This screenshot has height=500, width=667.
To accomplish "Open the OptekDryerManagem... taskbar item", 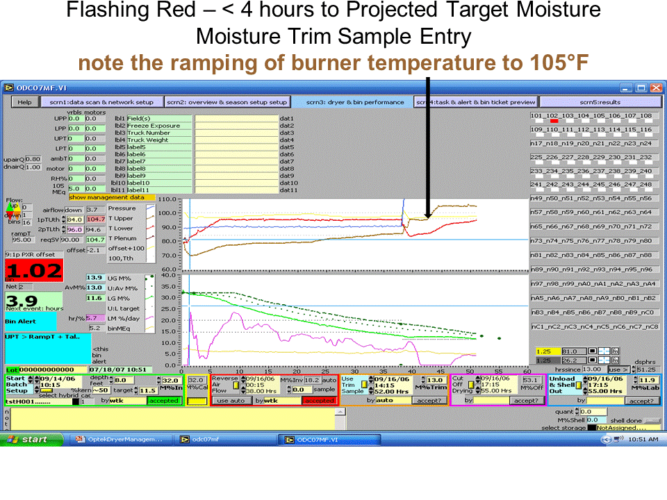I will click(x=120, y=439).
